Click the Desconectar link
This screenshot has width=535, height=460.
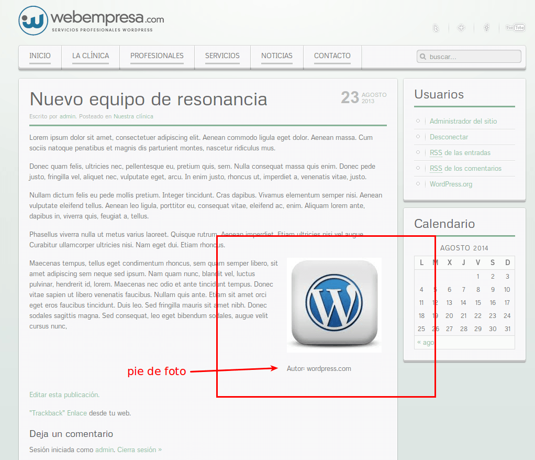point(449,137)
